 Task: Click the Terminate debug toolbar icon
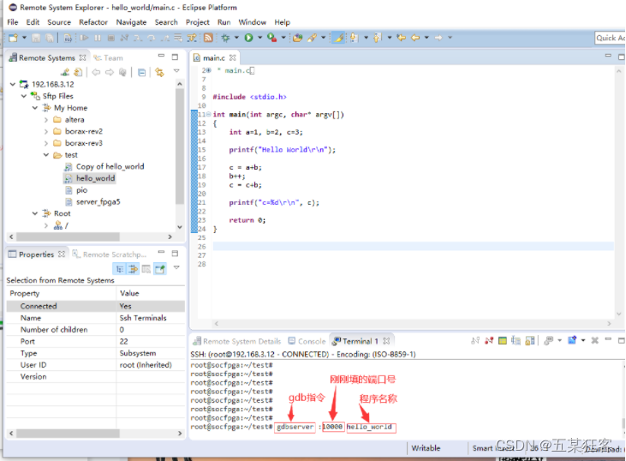coord(111,38)
